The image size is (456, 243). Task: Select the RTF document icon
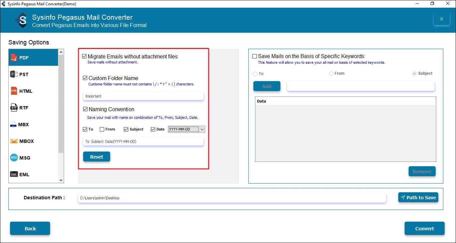[x=14, y=107]
